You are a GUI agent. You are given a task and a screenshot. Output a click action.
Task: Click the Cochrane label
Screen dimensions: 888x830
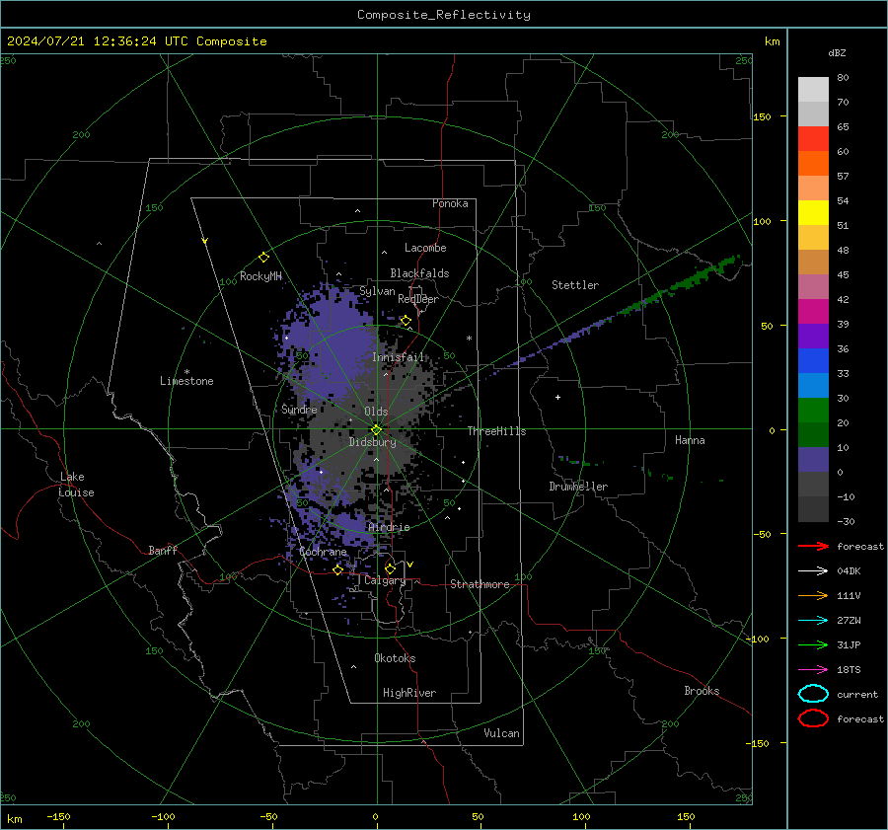pyautogui.click(x=323, y=552)
